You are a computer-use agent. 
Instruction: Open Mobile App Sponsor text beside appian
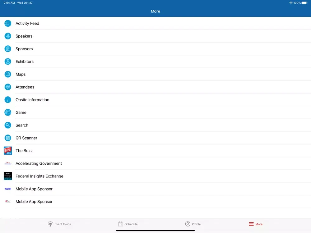34,189
